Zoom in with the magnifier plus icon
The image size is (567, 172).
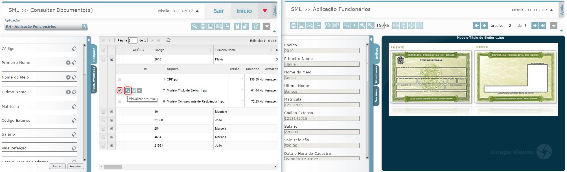coord(362,25)
